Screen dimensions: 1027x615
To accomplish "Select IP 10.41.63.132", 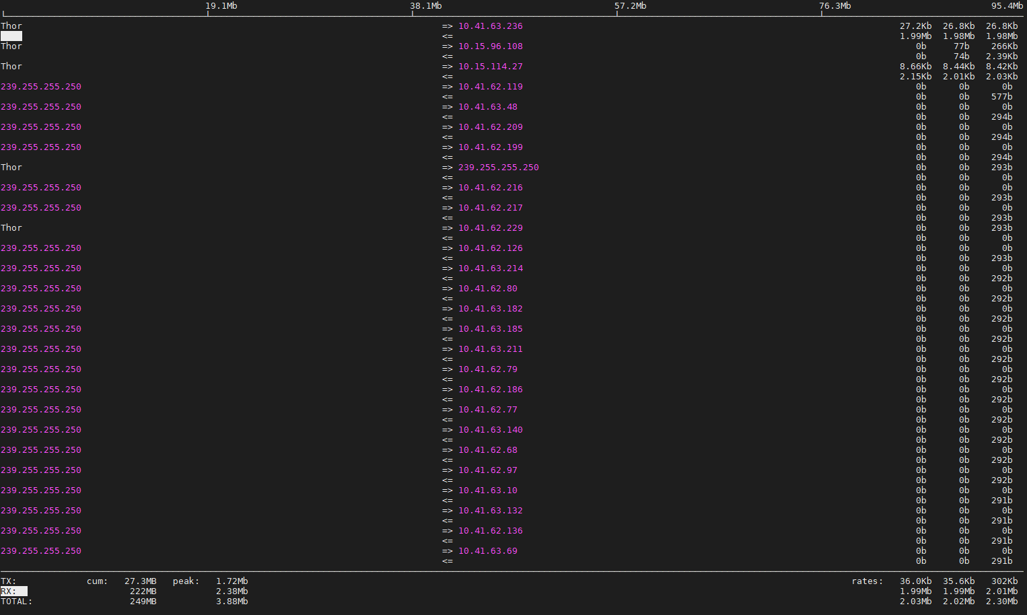I will click(491, 511).
